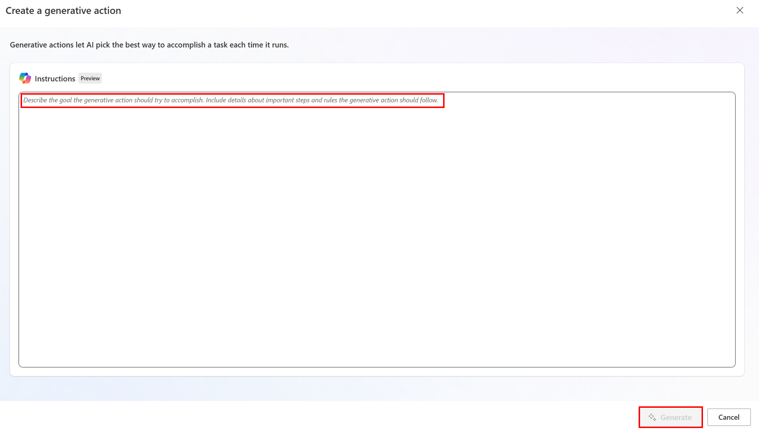This screenshot has height=432, width=759.
Task: Click the Copilot logo icon
Action: tap(25, 78)
